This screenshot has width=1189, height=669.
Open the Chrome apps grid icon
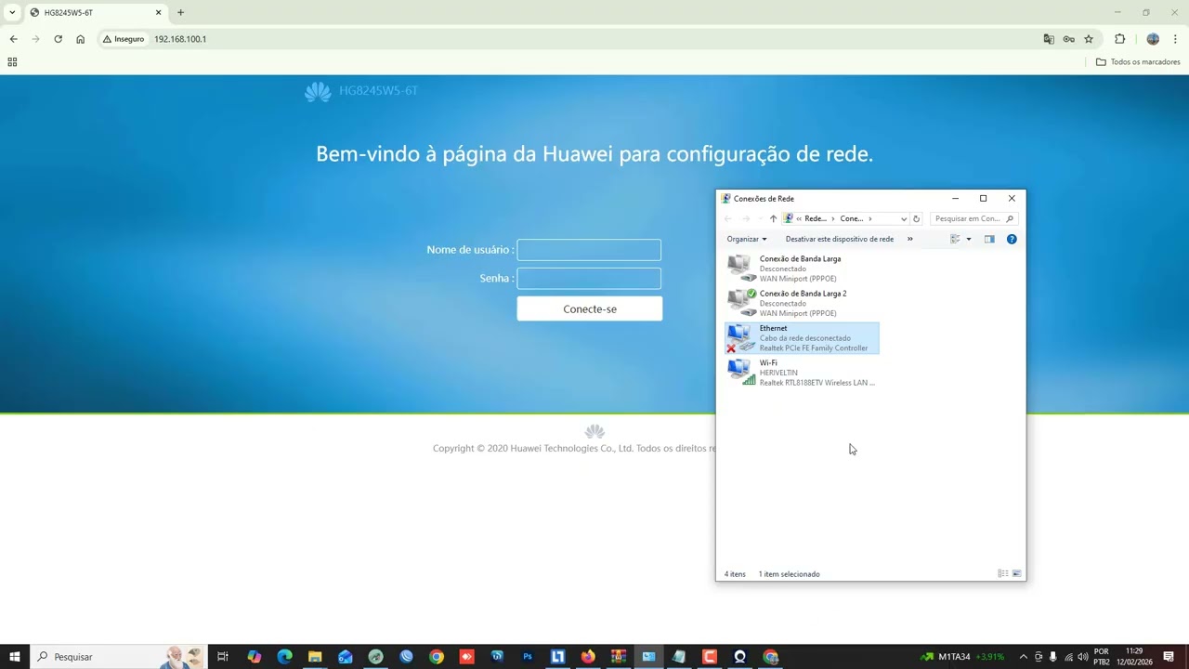pyautogui.click(x=12, y=62)
